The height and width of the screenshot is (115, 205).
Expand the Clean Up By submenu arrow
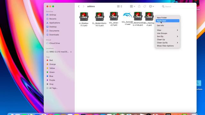point(177,42)
